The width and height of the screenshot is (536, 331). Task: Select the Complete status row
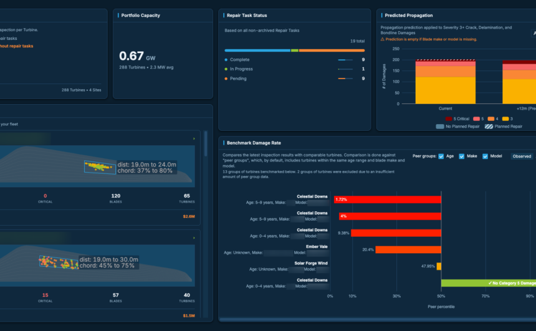point(294,60)
